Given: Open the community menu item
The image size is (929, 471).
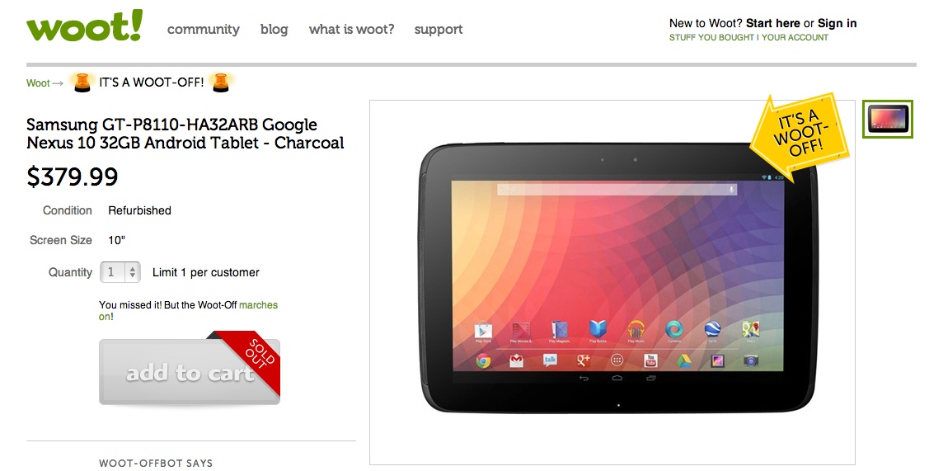Looking at the screenshot, I should pyautogui.click(x=204, y=29).
